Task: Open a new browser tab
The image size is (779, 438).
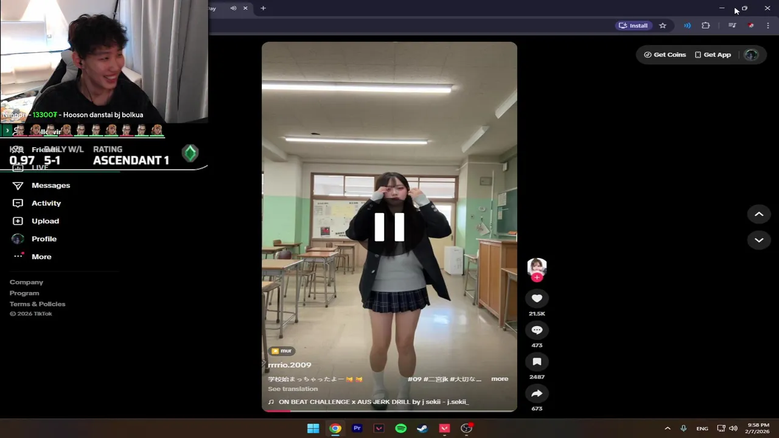Action: coord(263,8)
